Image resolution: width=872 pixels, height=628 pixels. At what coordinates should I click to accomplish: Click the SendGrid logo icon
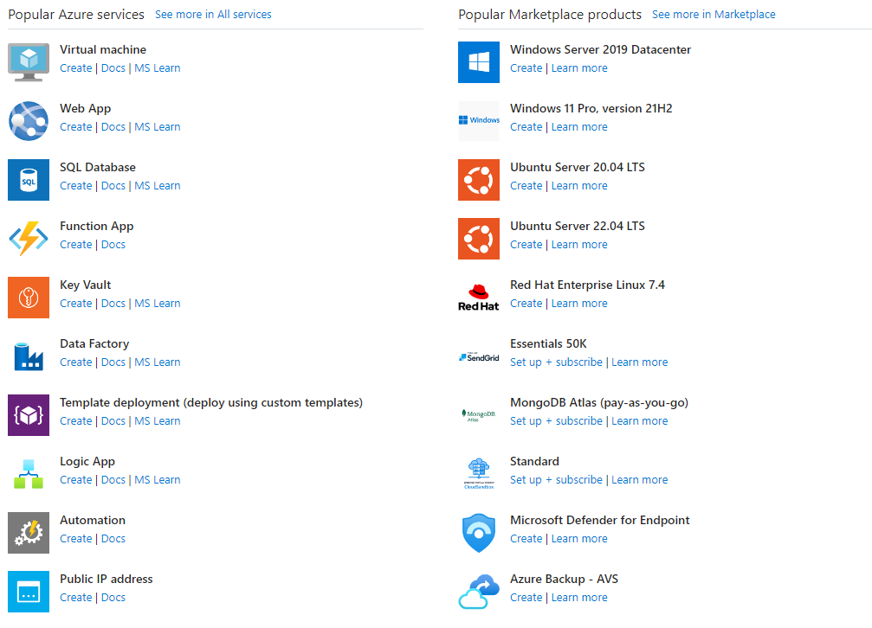point(479,356)
